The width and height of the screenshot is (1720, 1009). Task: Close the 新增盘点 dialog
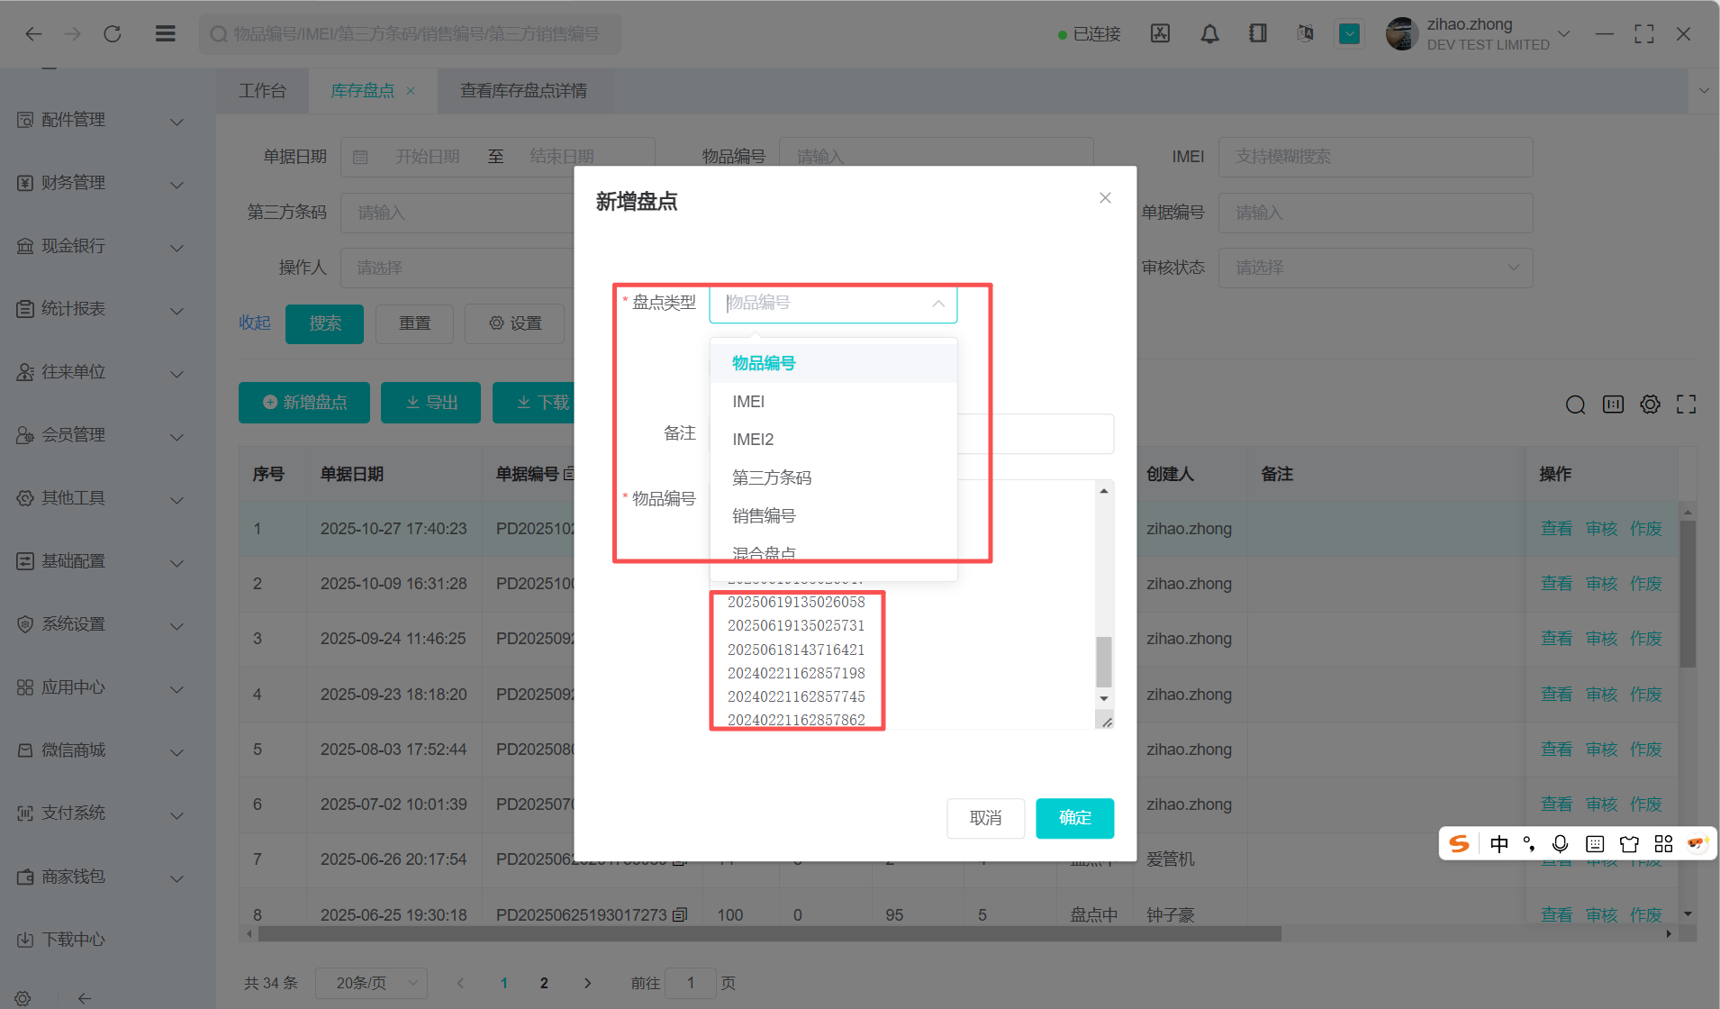[x=1105, y=198]
